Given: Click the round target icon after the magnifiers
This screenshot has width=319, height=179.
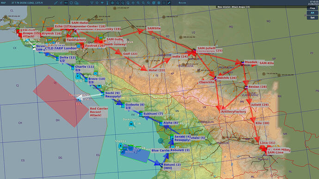Looking at the screenshot, I should click(x=153, y=3).
